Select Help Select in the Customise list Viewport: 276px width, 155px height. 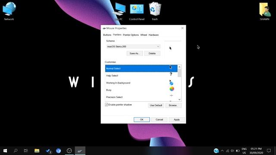click(141, 76)
